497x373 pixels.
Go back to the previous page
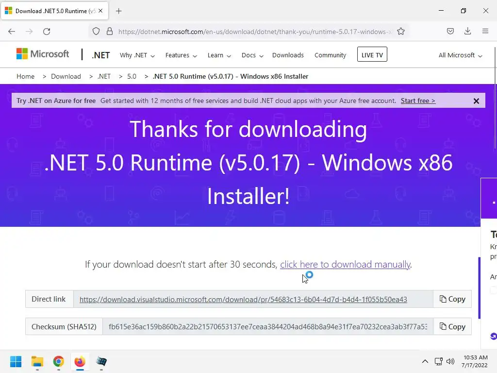coord(12,32)
